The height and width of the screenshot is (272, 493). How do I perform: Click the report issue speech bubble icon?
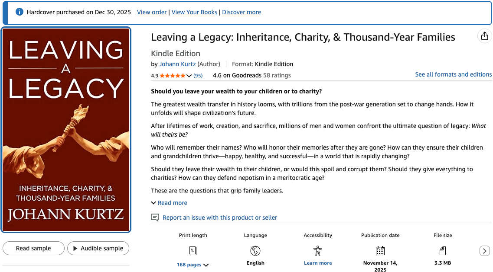tap(155, 218)
